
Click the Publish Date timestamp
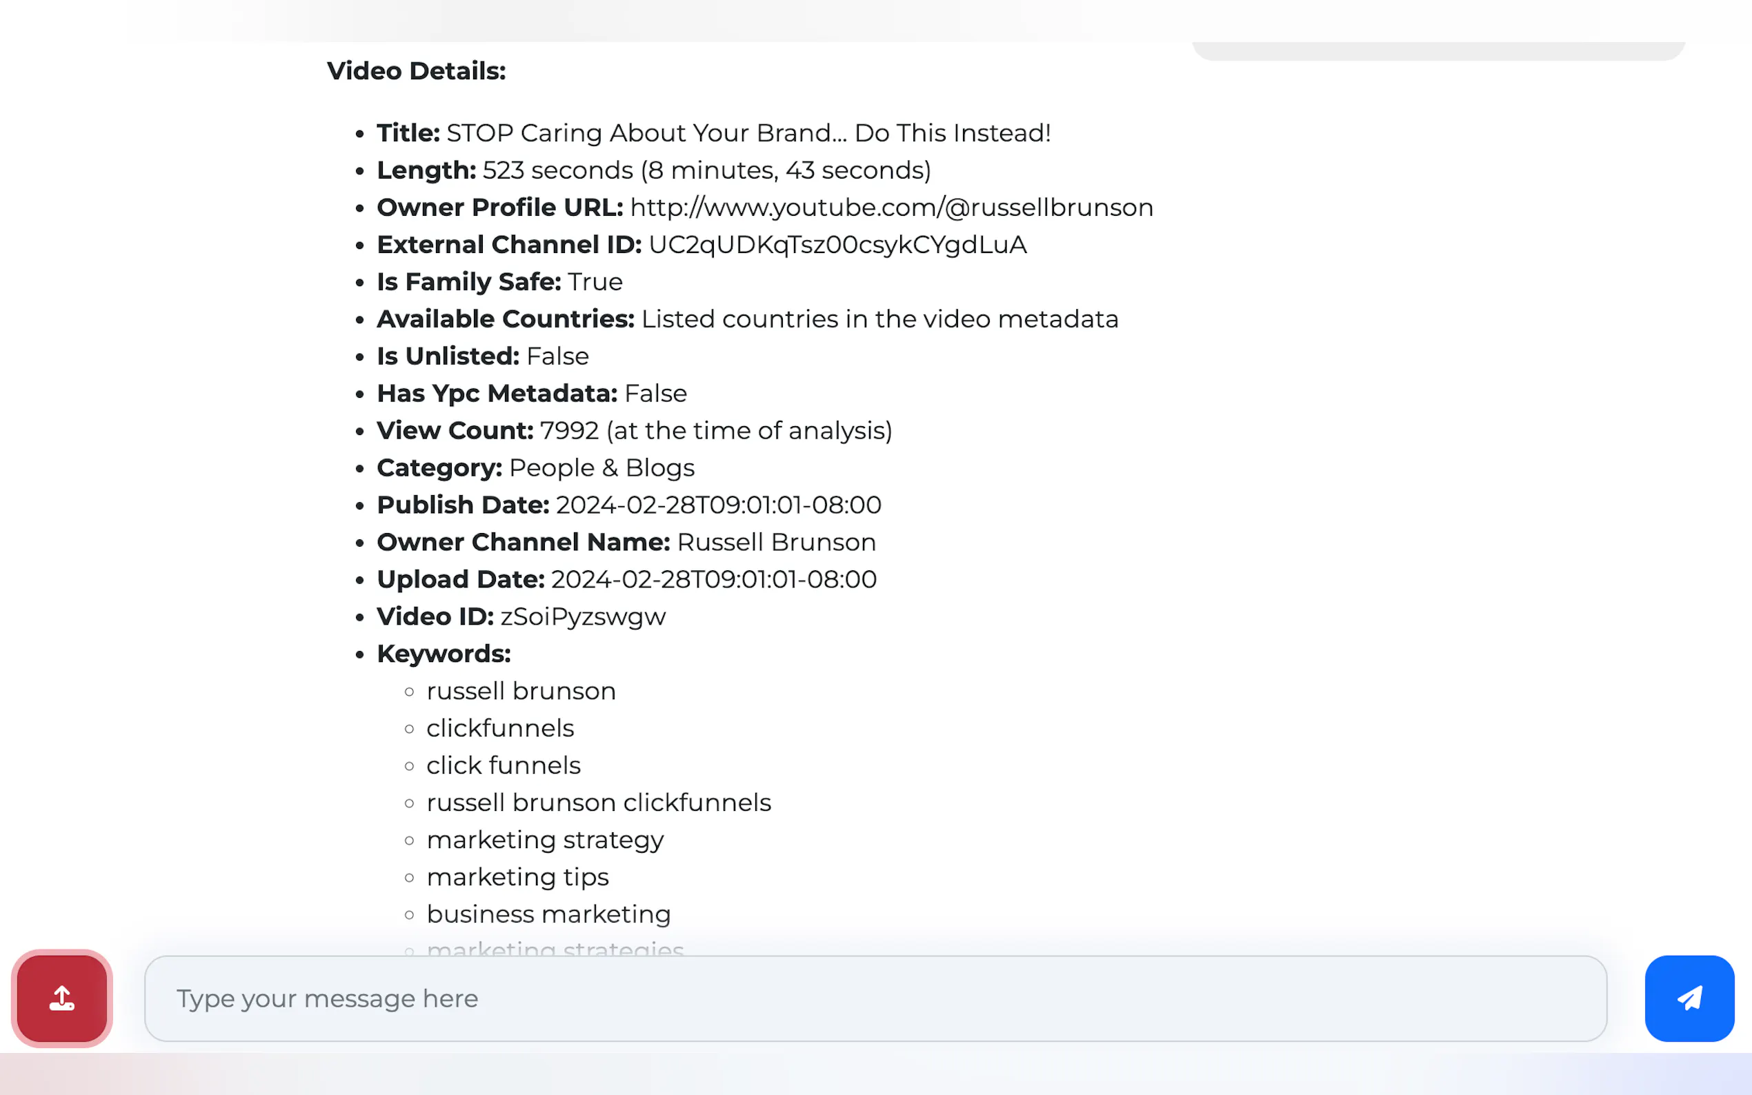(x=718, y=505)
